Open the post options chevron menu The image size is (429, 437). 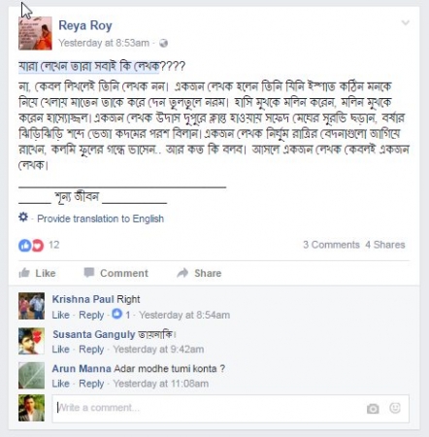click(x=406, y=22)
